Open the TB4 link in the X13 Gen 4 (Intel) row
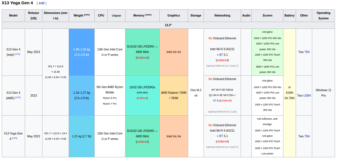This screenshot has height=159, width=337. 307,52
